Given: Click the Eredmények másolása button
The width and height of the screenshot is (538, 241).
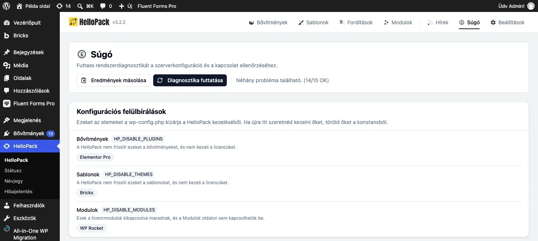Looking at the screenshot, I should coord(114,80).
